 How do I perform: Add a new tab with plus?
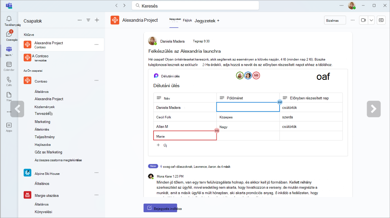[218, 21]
